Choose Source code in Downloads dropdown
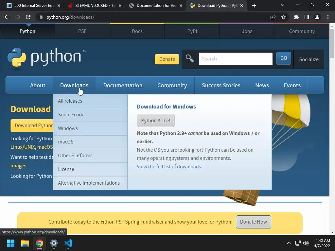The image size is (335, 251). pyautogui.click(x=90, y=115)
